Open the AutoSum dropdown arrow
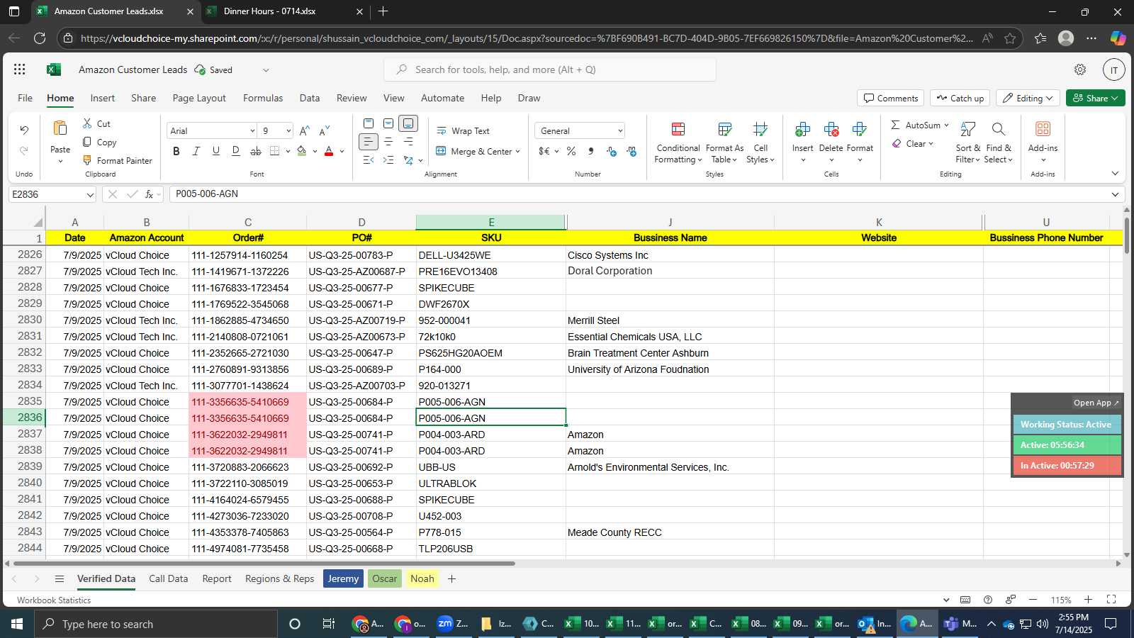Screen dimensions: 1134x638 [x=946, y=125]
